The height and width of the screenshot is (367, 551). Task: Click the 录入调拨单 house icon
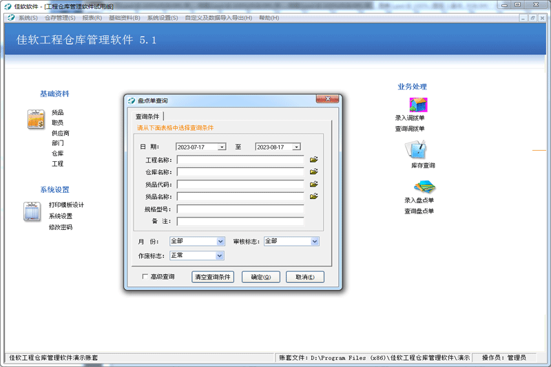pyautogui.click(x=418, y=105)
